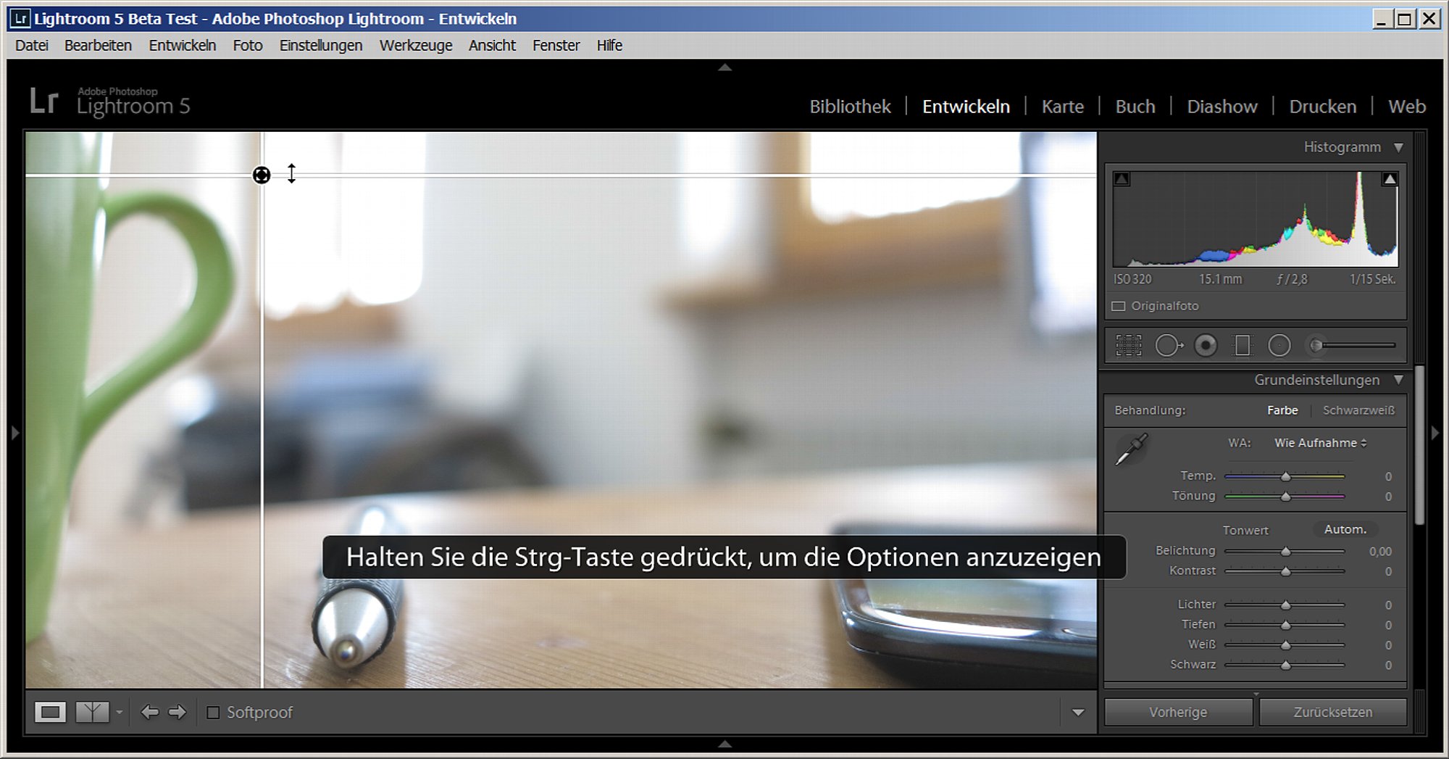Image resolution: width=1449 pixels, height=759 pixels.
Task: Switch to the Entwickeln module
Action: 966,107
